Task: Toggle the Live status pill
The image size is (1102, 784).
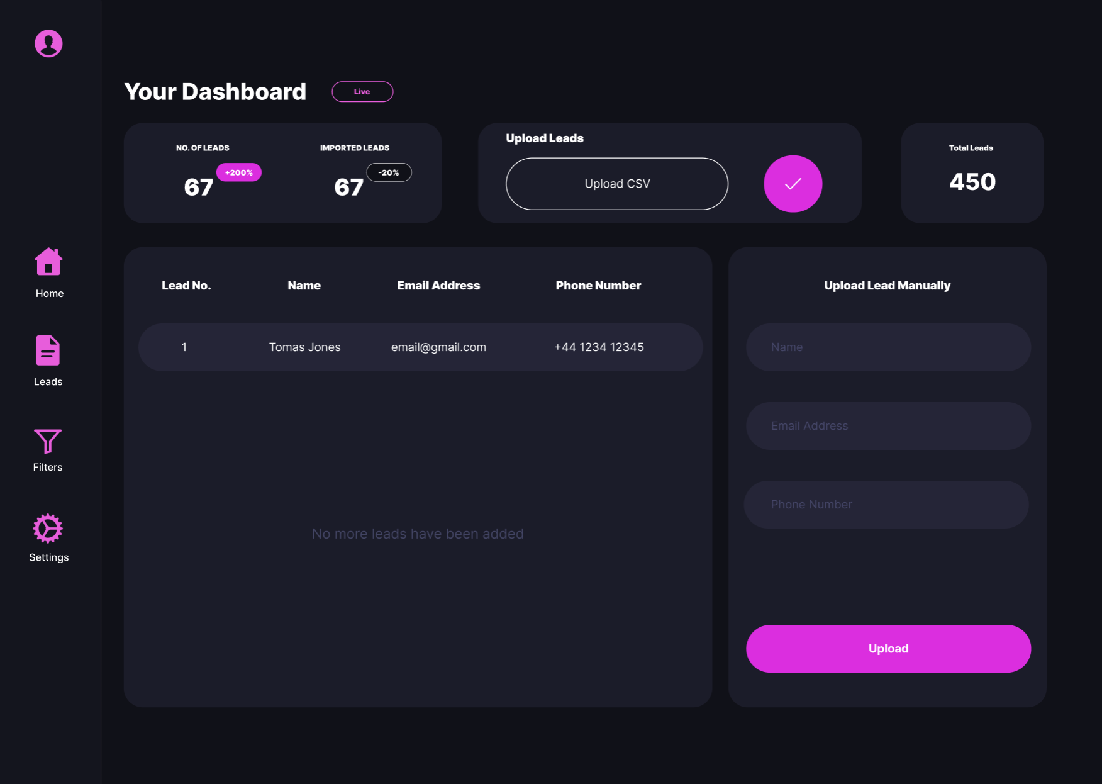Action: pyautogui.click(x=362, y=92)
